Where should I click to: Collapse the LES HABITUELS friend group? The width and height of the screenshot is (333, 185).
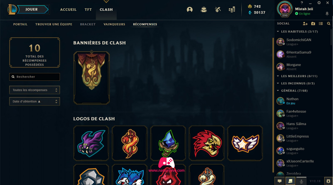[297, 32]
